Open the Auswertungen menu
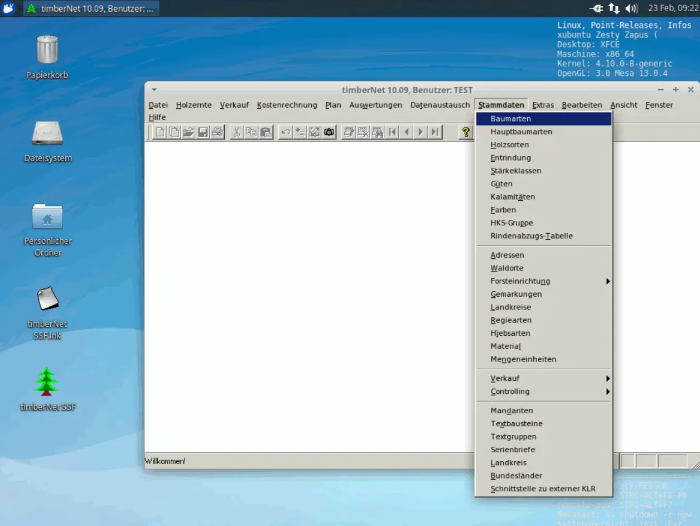 pyautogui.click(x=375, y=105)
